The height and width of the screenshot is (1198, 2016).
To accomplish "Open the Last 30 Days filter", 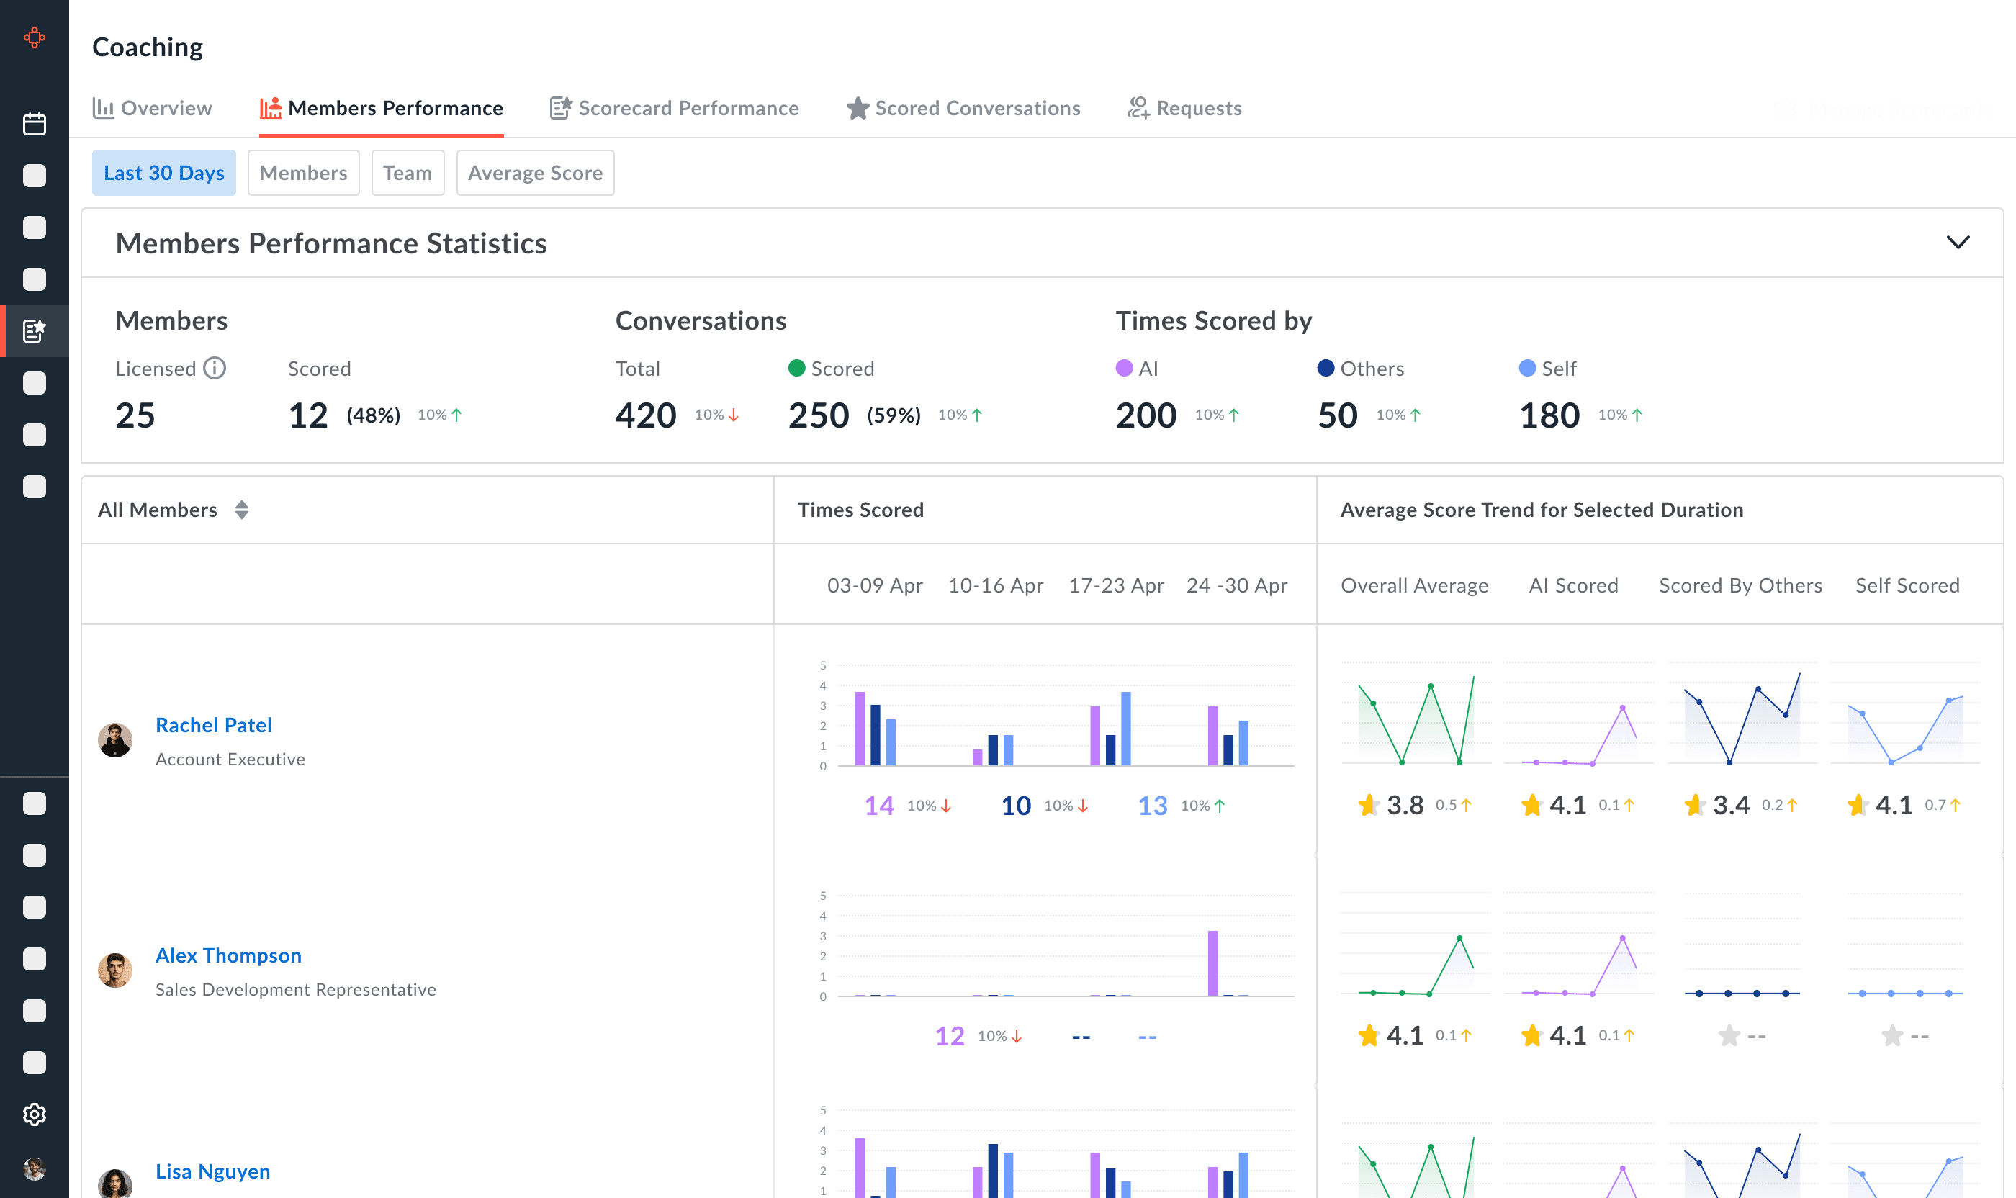I will point(164,173).
